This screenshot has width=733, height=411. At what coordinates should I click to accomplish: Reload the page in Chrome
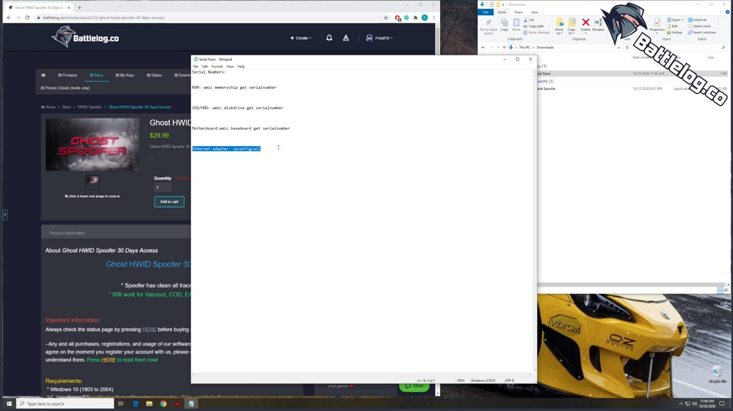click(x=27, y=18)
